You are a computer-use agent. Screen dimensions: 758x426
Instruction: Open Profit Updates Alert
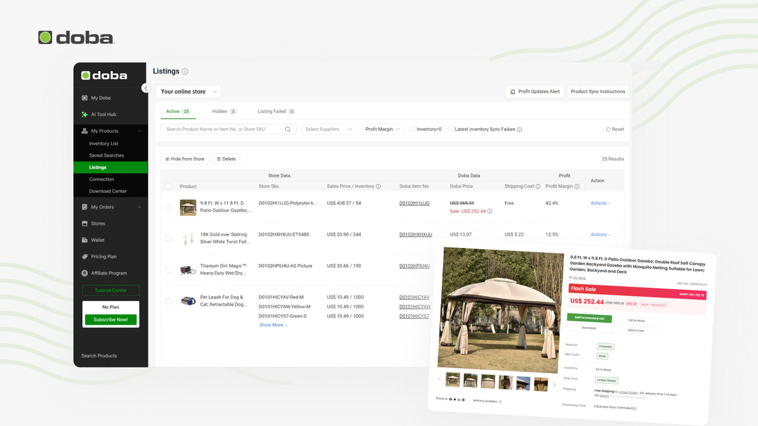(x=535, y=92)
